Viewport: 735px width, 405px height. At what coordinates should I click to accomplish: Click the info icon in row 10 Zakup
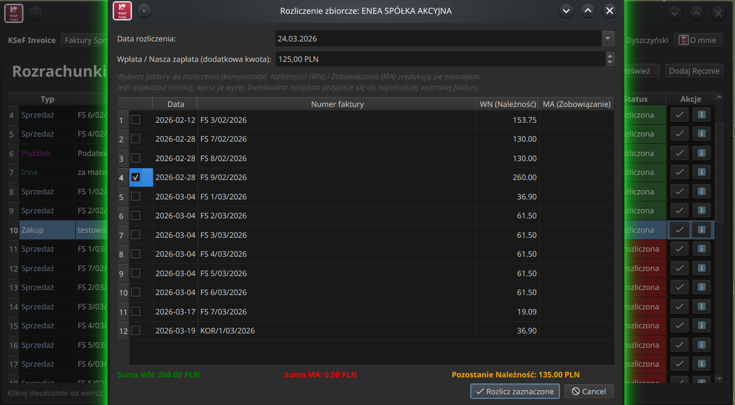(x=701, y=230)
